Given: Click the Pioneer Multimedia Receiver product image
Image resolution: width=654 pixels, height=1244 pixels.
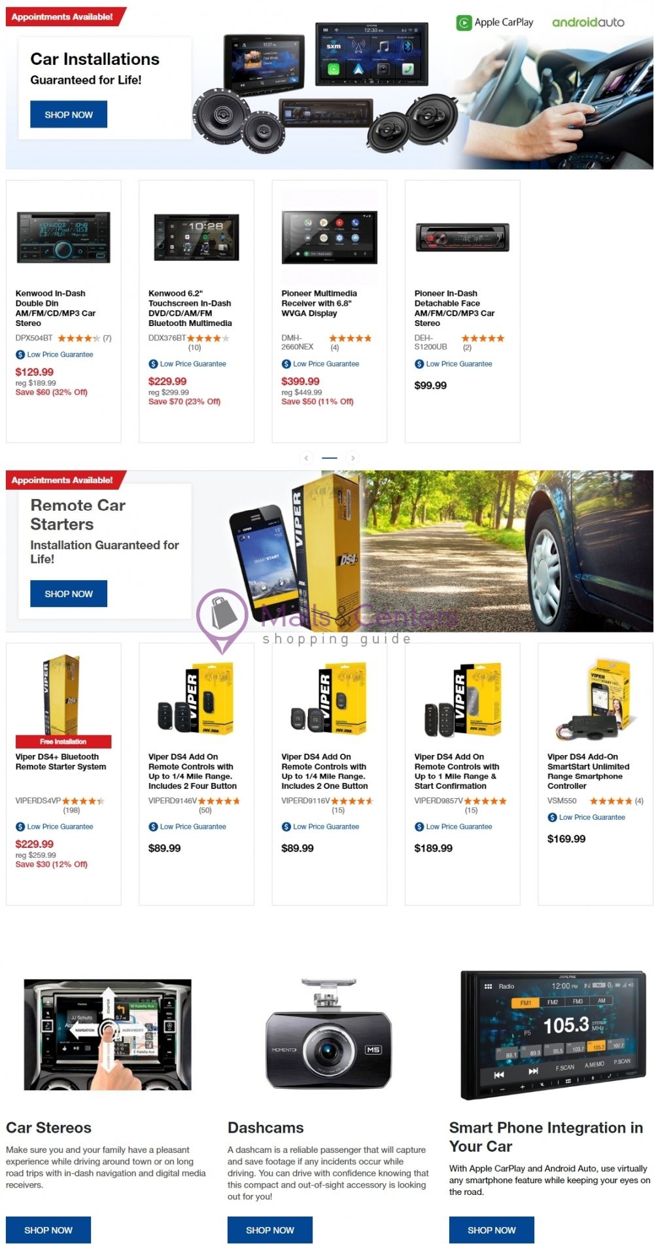Looking at the screenshot, I should [x=330, y=237].
